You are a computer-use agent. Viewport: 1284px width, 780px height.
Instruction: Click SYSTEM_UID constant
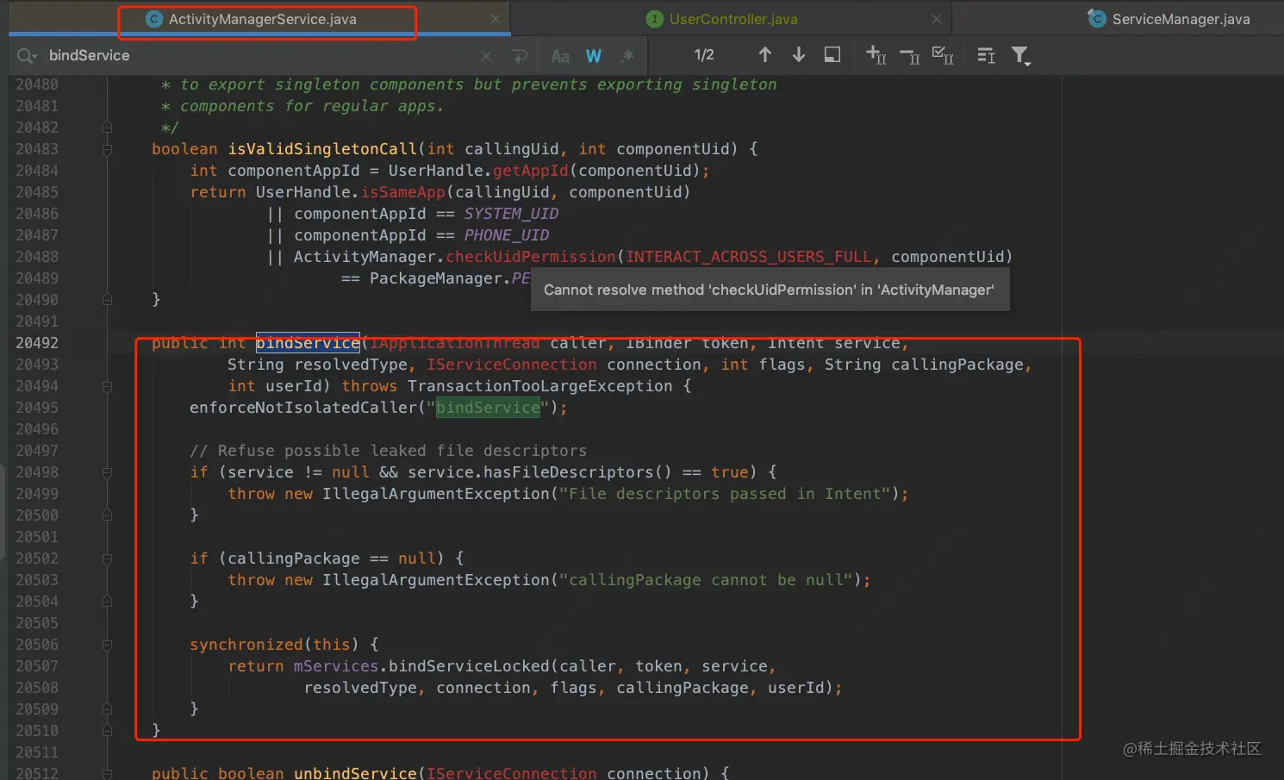(x=511, y=214)
